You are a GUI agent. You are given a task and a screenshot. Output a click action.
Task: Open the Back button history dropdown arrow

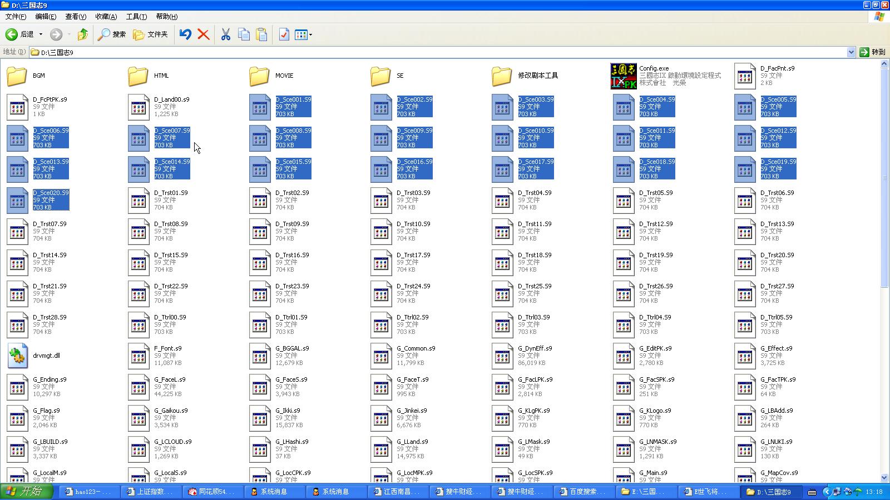[x=41, y=34]
